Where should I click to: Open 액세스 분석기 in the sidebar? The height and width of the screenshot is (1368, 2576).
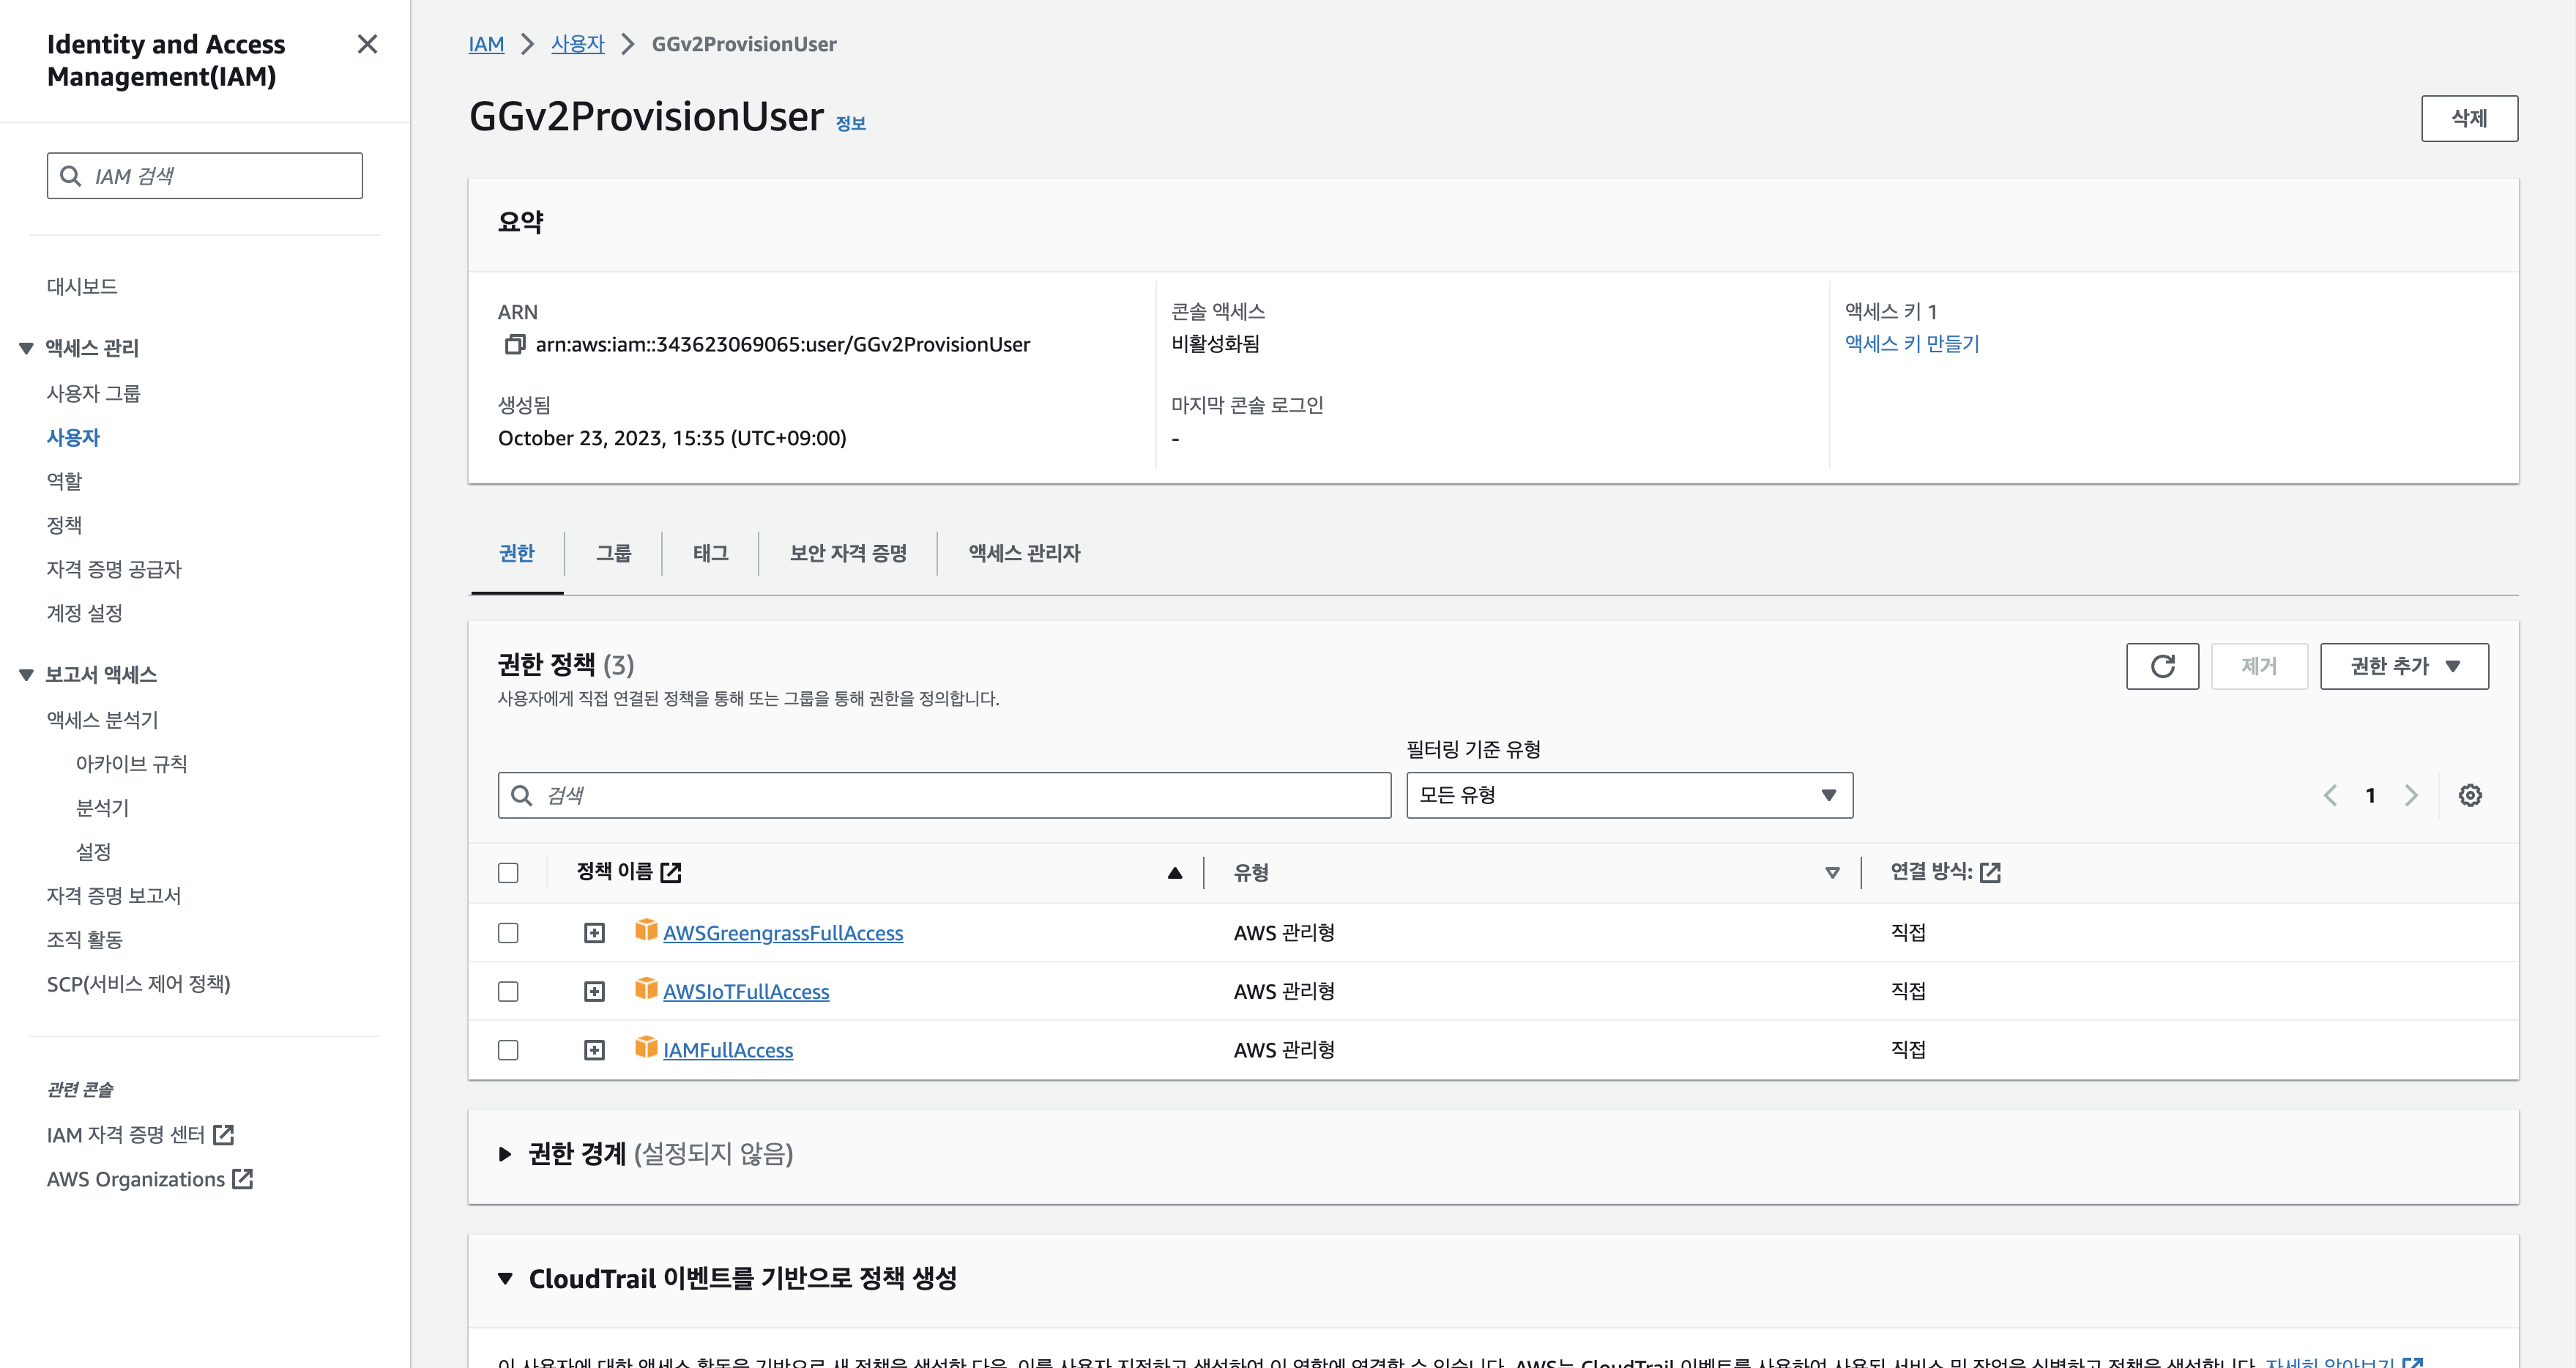102,720
